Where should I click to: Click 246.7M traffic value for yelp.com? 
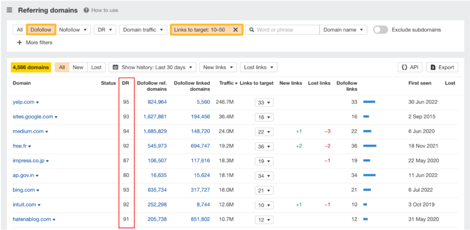point(225,102)
